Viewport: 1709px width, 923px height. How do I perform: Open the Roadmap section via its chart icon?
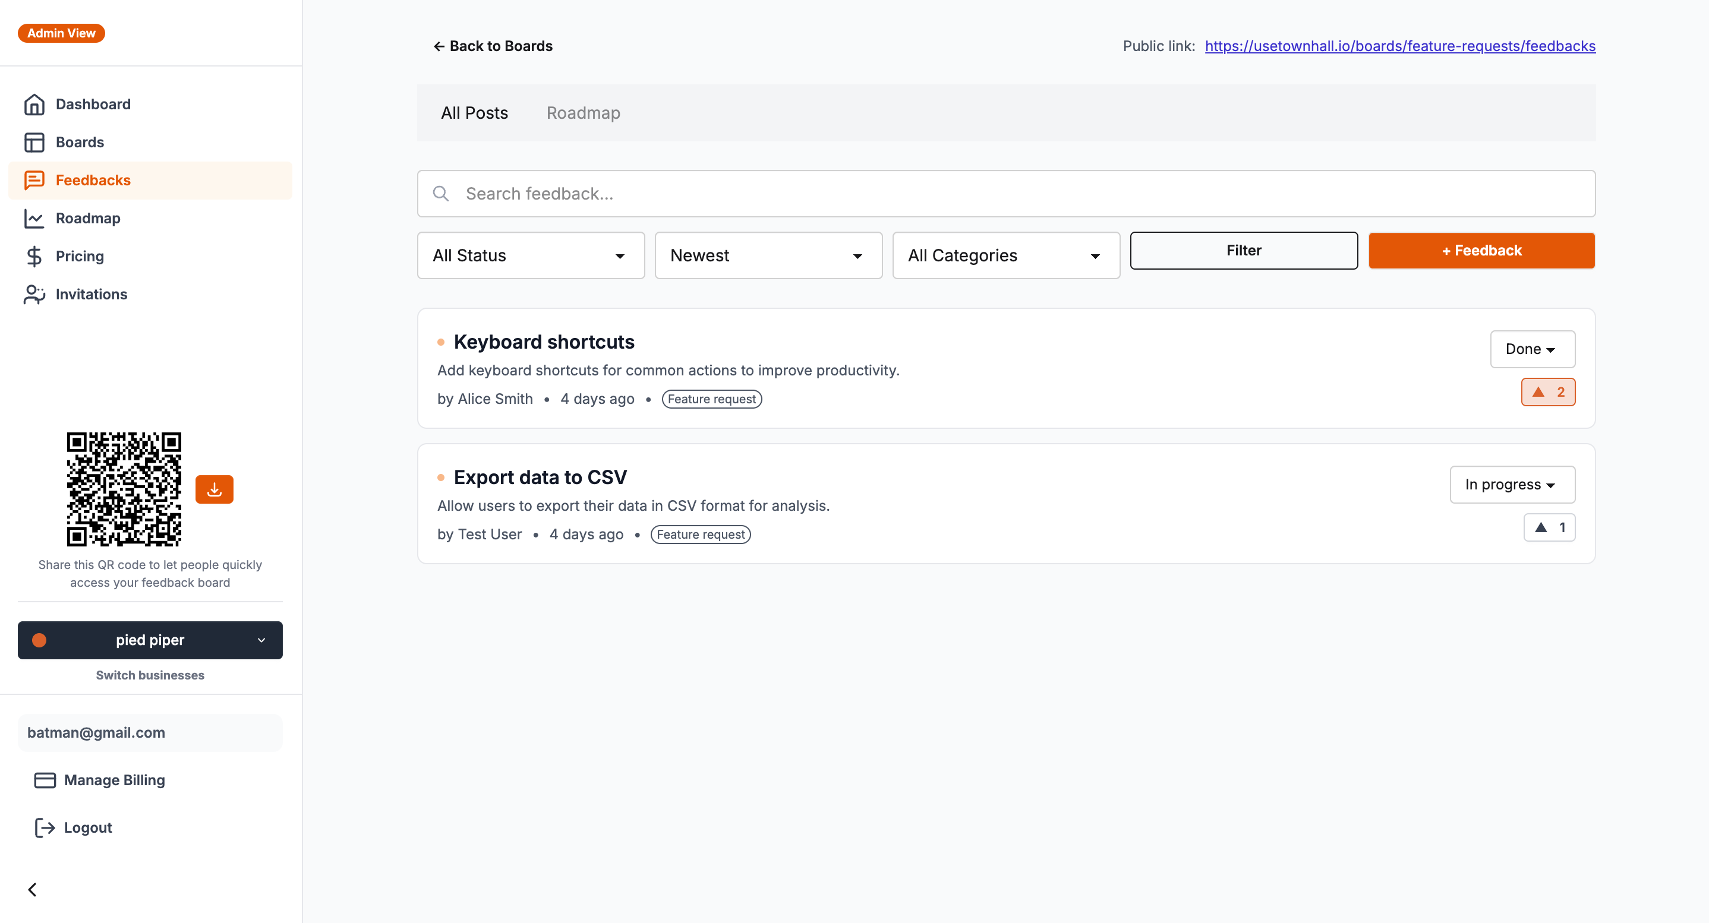34,217
